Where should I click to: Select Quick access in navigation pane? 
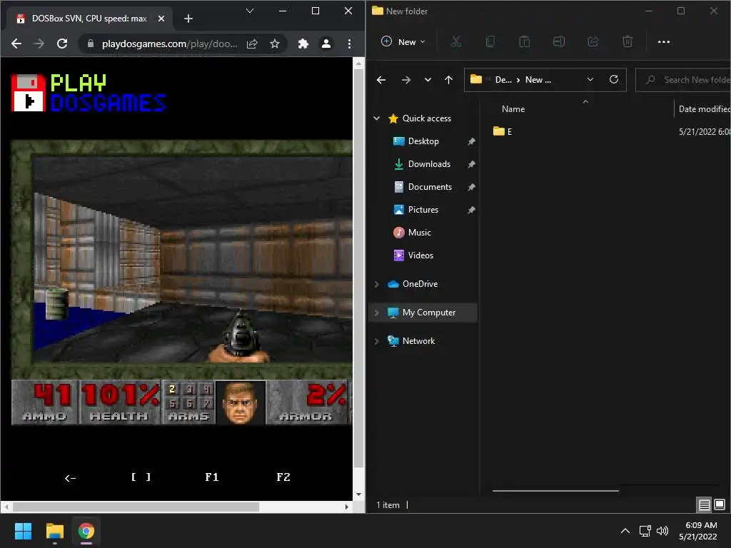pyautogui.click(x=427, y=118)
